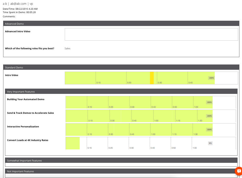Screen dimensions: 242x178
Task: Click the 1:15 marker in Interactive Personalization timeline
Action: [x=174, y=134]
